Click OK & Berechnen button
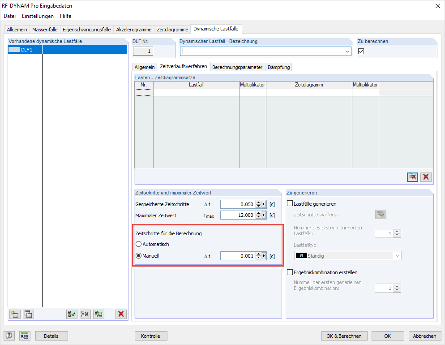This screenshot has height=345, width=445. click(344, 336)
